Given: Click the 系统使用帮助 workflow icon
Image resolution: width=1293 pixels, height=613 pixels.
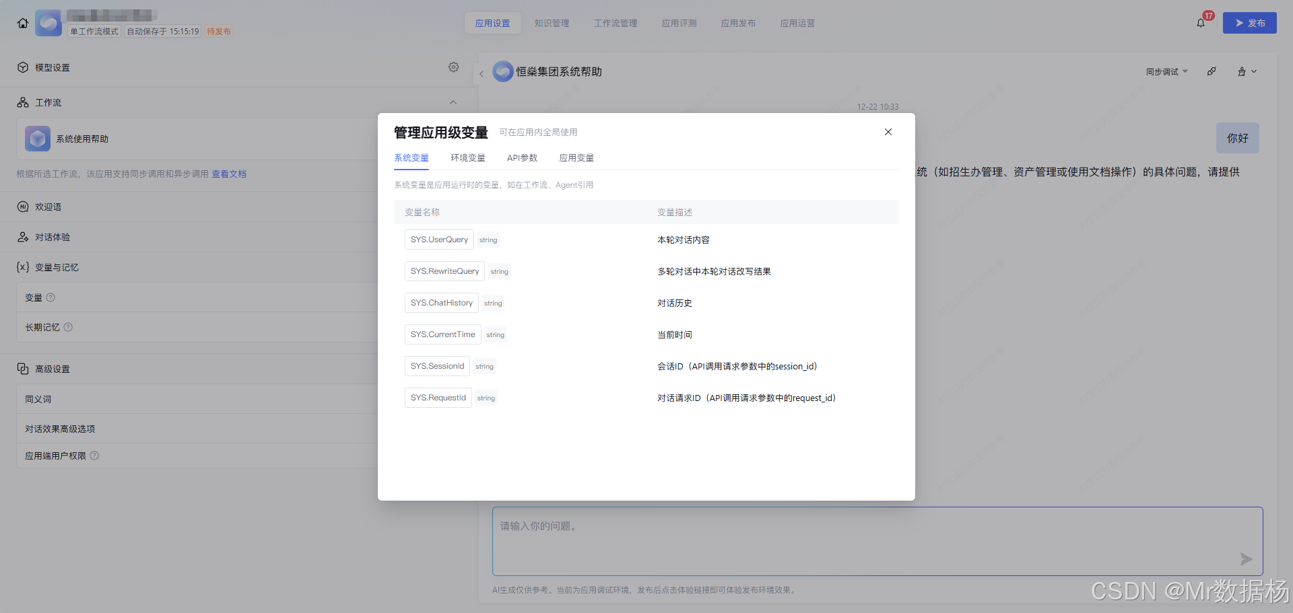Looking at the screenshot, I should pos(37,139).
